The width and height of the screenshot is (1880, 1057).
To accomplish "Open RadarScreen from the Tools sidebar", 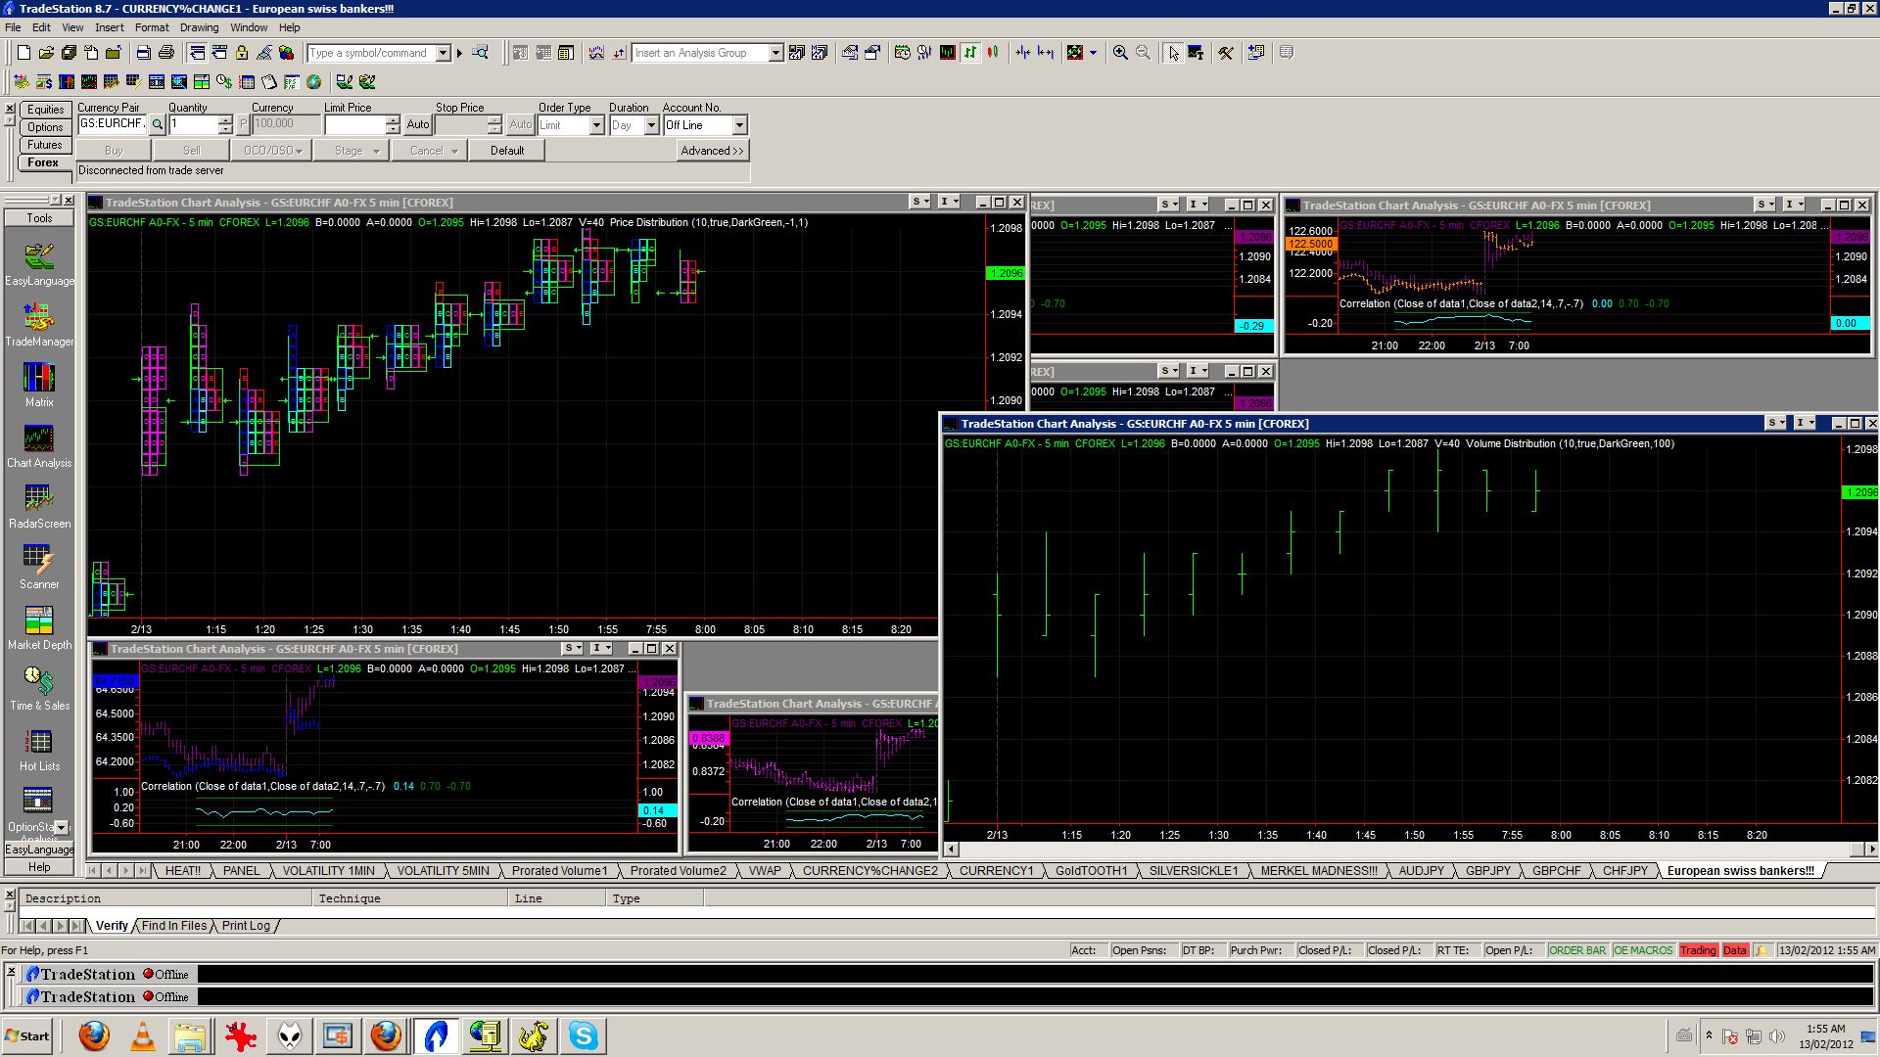I will pos(39,507).
